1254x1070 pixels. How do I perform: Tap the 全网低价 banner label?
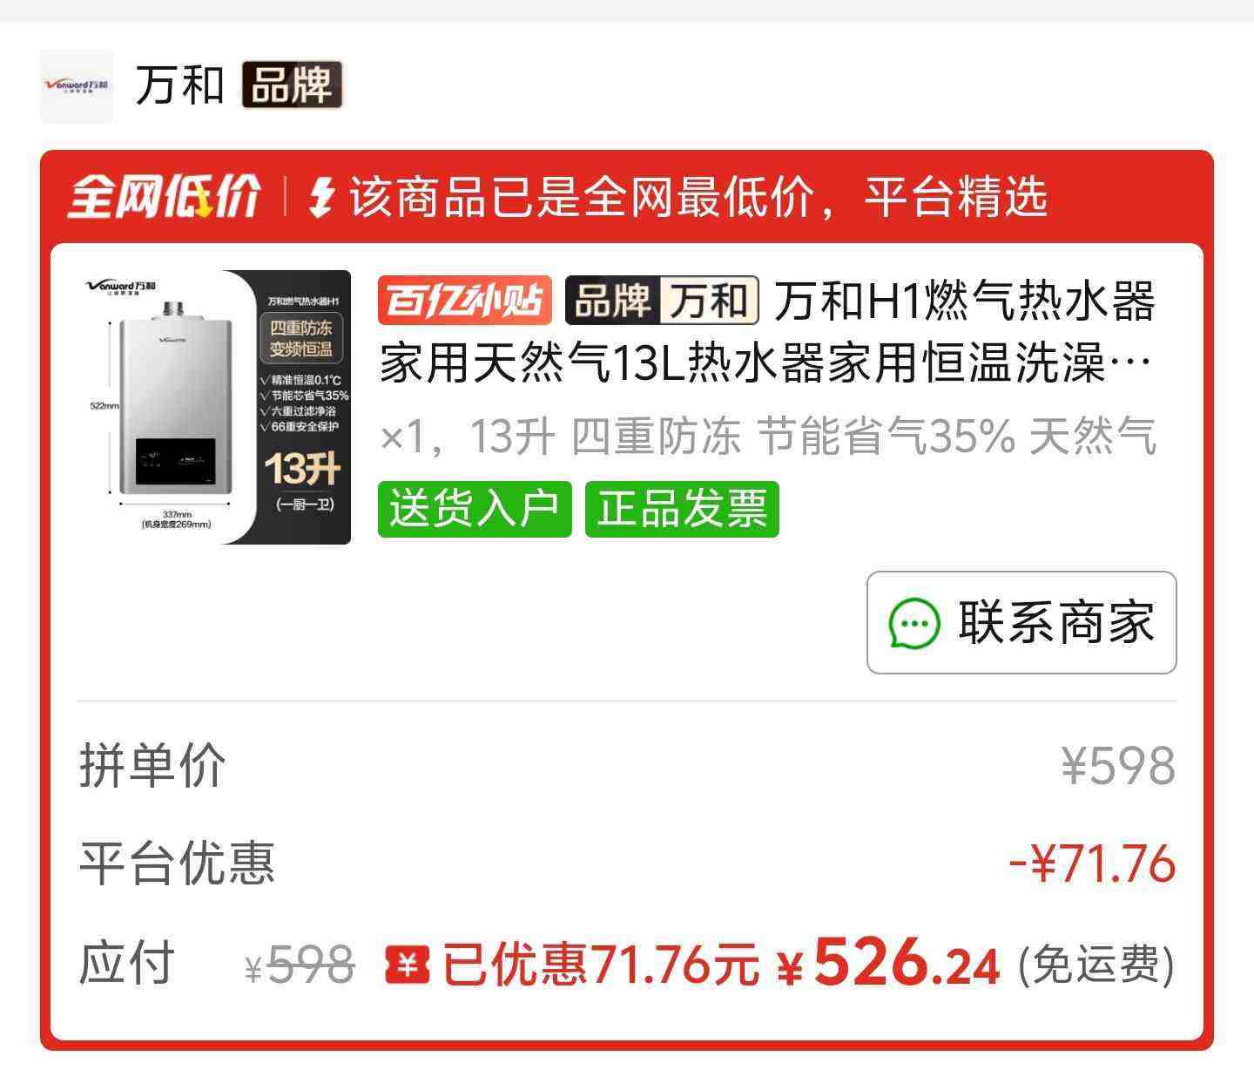(x=164, y=197)
